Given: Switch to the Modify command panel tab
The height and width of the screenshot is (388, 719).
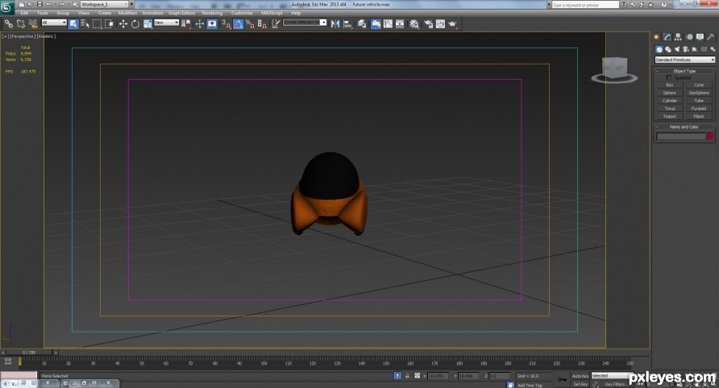Looking at the screenshot, I should click(x=667, y=37).
